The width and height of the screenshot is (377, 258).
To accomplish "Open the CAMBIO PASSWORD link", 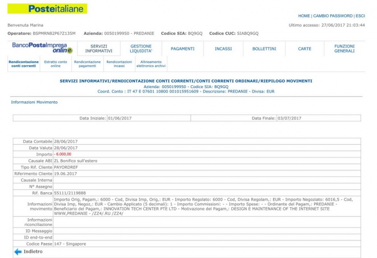I will [332, 16].
